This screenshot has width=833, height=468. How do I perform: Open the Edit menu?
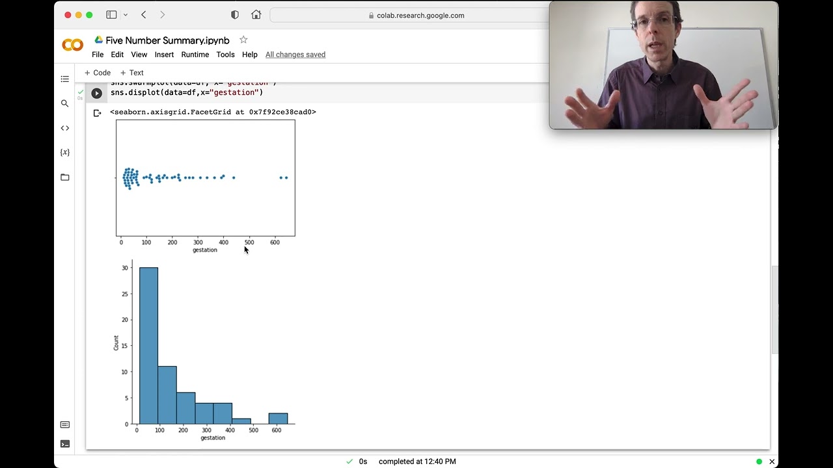(x=117, y=55)
